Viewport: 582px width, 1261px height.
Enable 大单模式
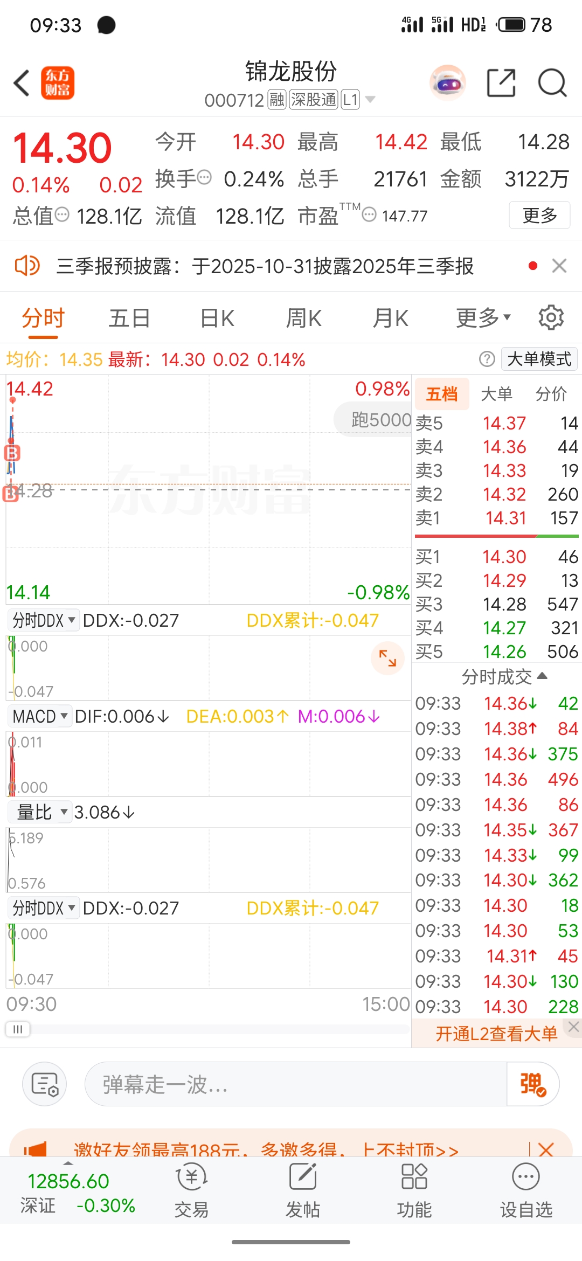click(x=539, y=359)
